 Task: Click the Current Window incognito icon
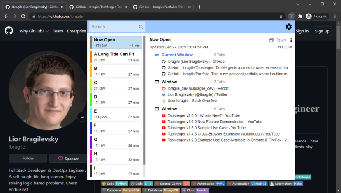tap(157, 55)
